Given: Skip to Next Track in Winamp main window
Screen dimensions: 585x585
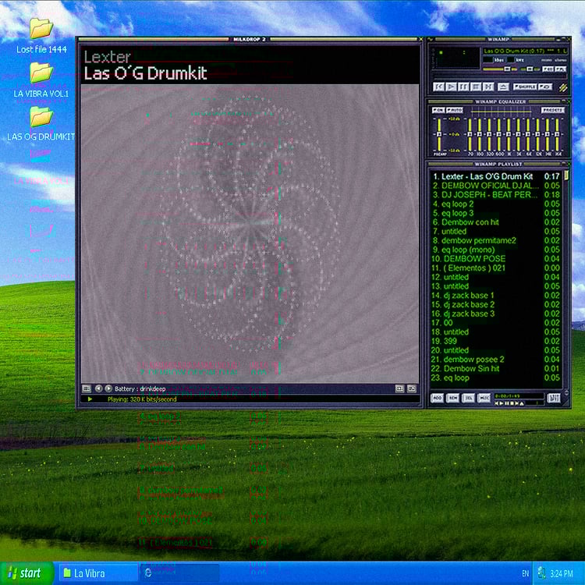Looking at the screenshot, I should tap(488, 87).
